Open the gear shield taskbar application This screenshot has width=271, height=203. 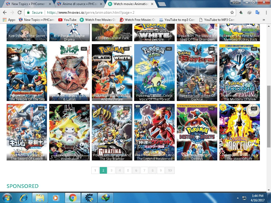89,198
